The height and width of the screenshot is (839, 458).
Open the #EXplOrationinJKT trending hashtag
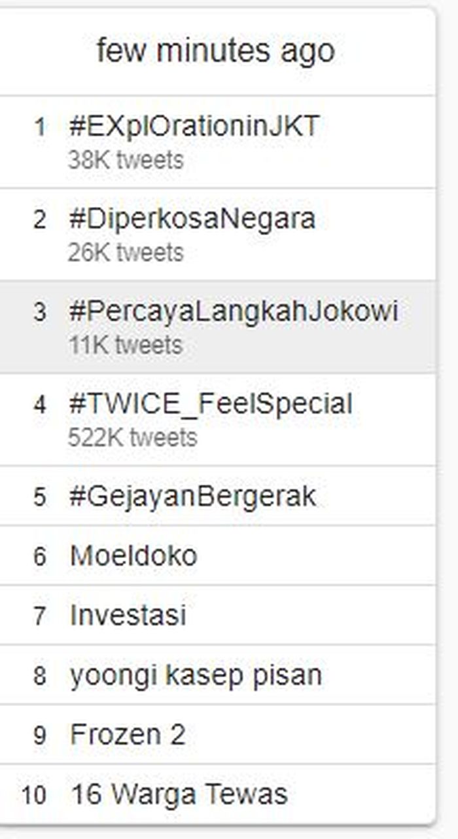coord(194,126)
